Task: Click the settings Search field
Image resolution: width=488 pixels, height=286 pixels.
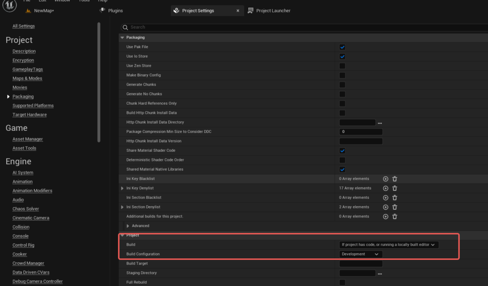Action: point(300,27)
